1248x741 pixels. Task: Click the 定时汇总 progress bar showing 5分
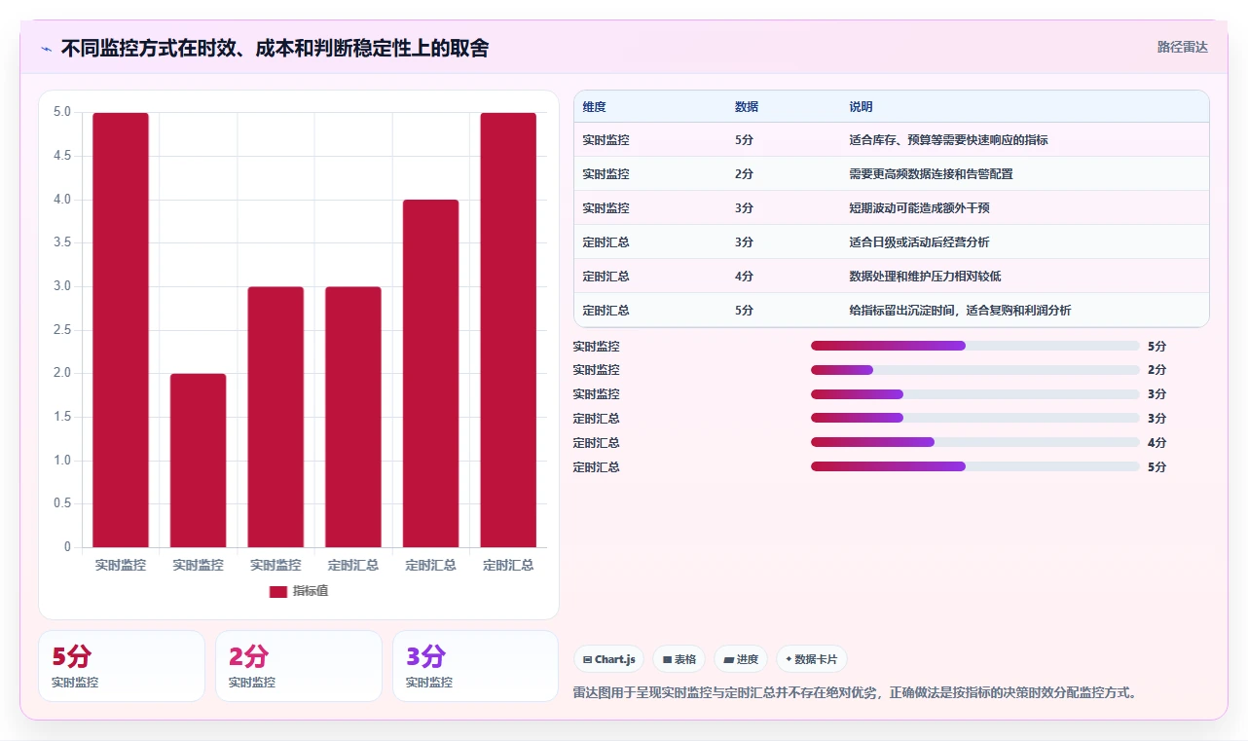(974, 467)
